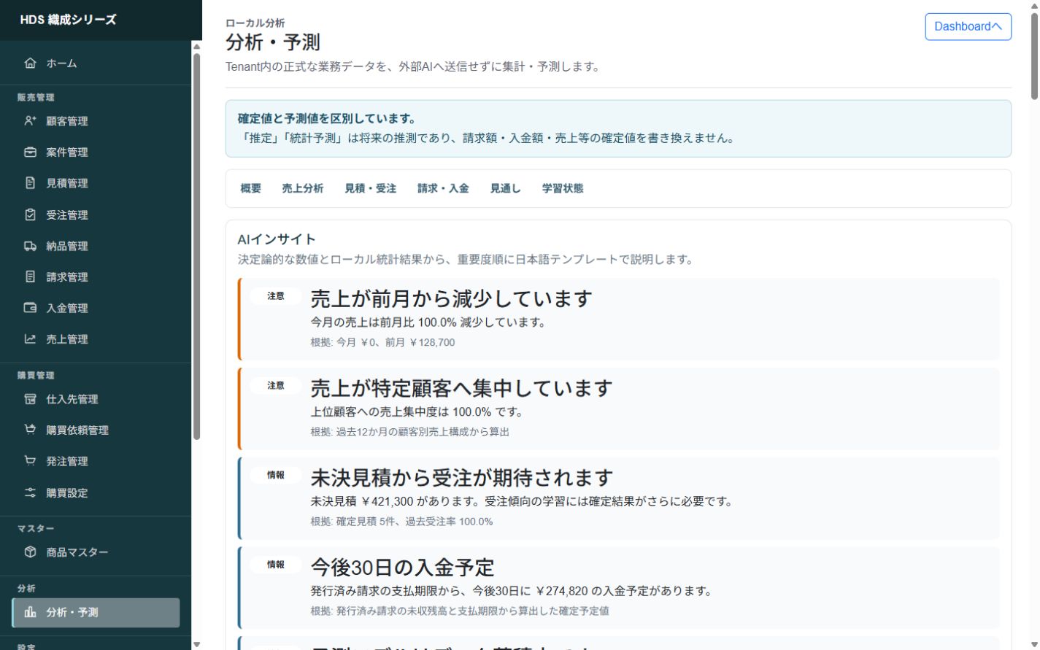Click the sliders icon for 購買設定
Viewport: 1040px width, 650px height.
pyautogui.click(x=30, y=493)
